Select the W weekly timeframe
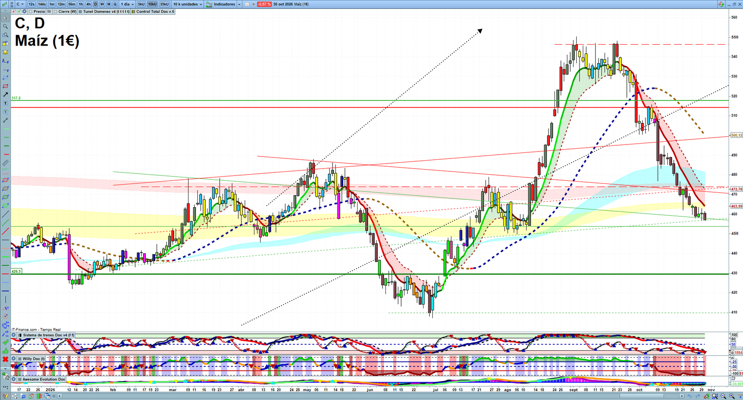This screenshot has width=743, height=400. pyautogui.click(x=102, y=4)
